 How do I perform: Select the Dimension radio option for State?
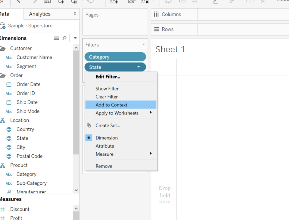click(x=107, y=137)
